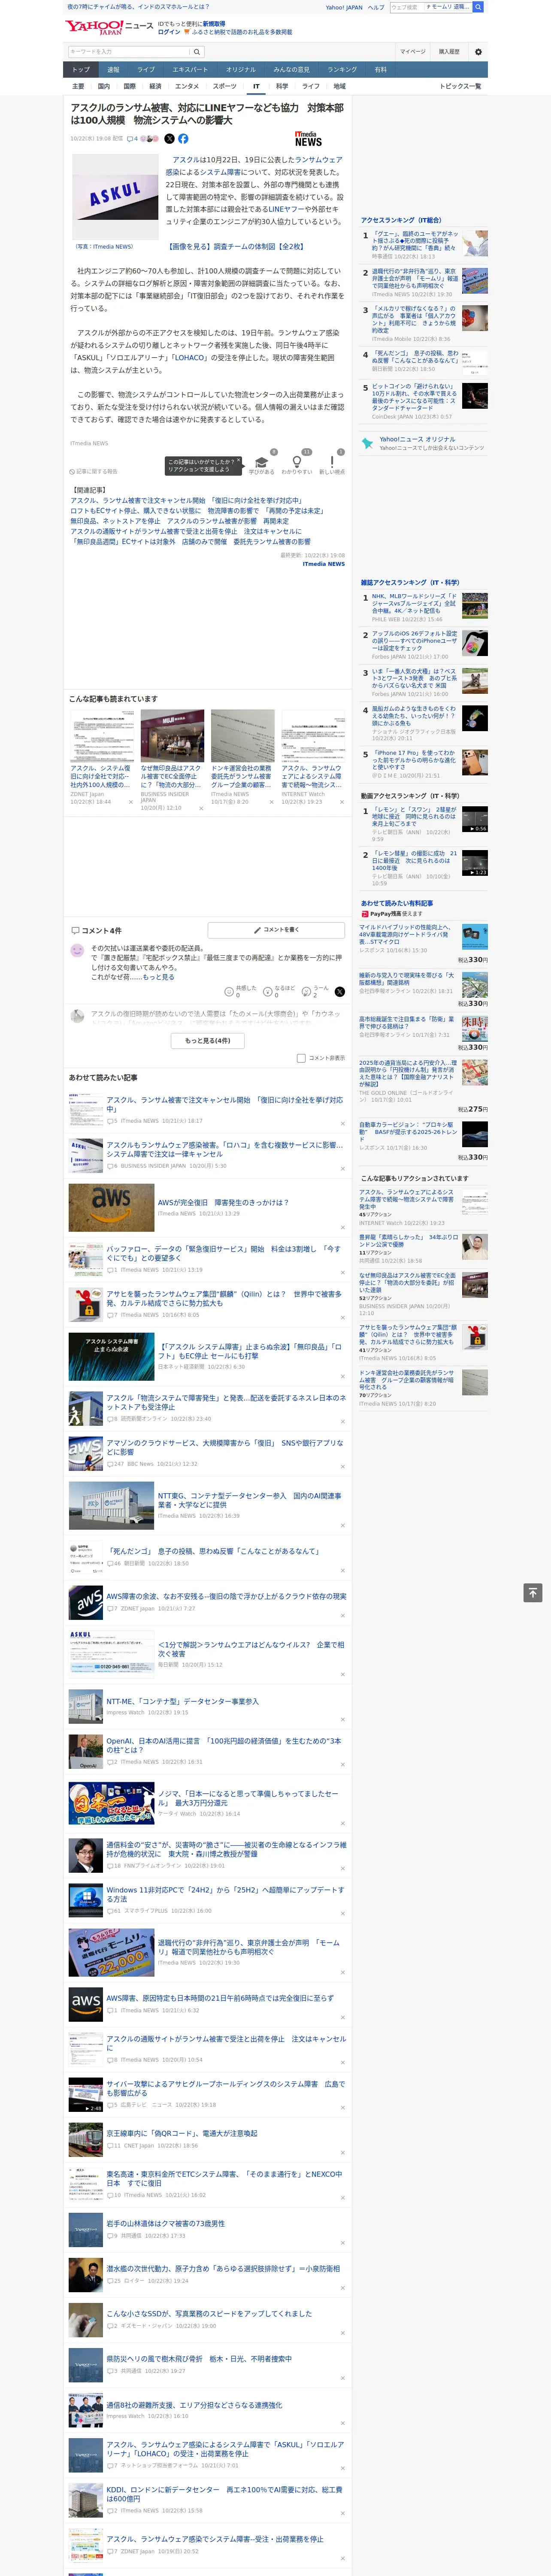Viewport: 551px width, 2576px height.
Task: Open the ASKUL article image
Action: [x=115, y=197]
